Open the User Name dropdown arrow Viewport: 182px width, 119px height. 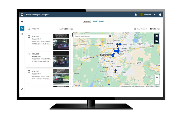tap(155, 15)
